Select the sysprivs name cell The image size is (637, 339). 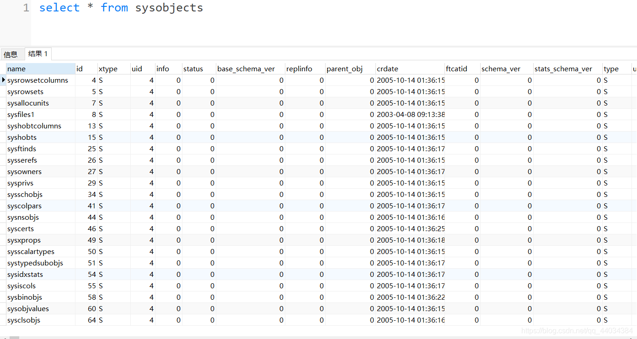tap(41, 183)
